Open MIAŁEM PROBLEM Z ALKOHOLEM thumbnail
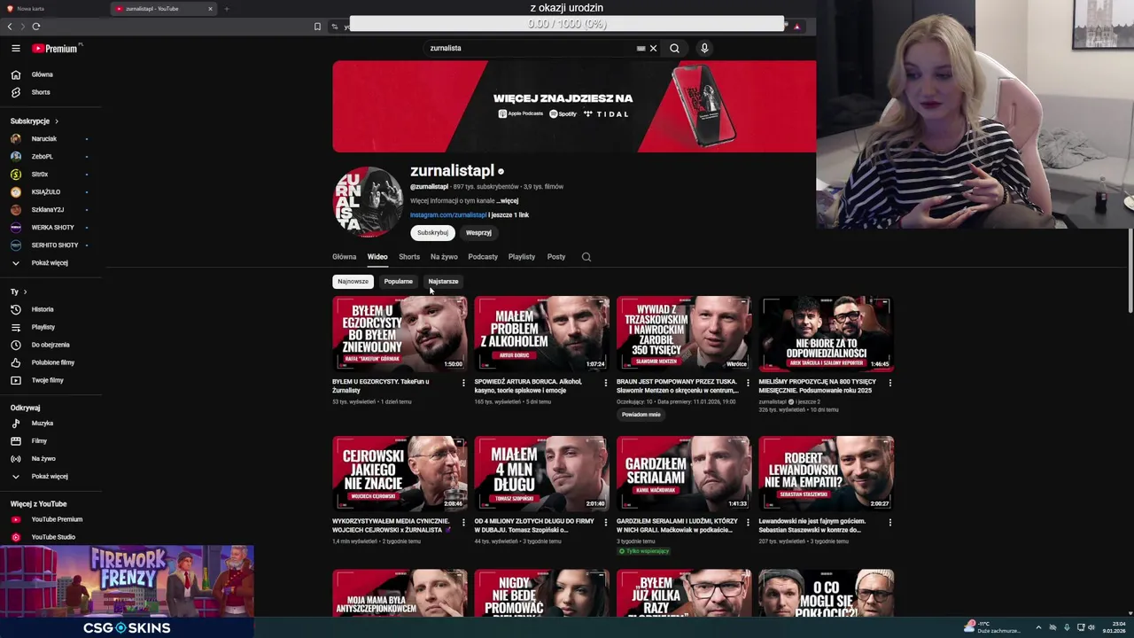Screen dimensions: 1134x638 (542, 334)
